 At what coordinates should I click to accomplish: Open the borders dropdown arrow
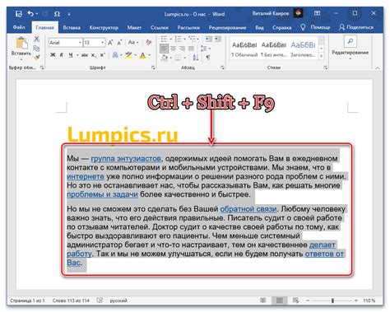[184, 58]
